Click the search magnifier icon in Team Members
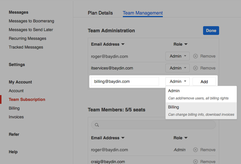The image size is (241, 164). click(97, 125)
